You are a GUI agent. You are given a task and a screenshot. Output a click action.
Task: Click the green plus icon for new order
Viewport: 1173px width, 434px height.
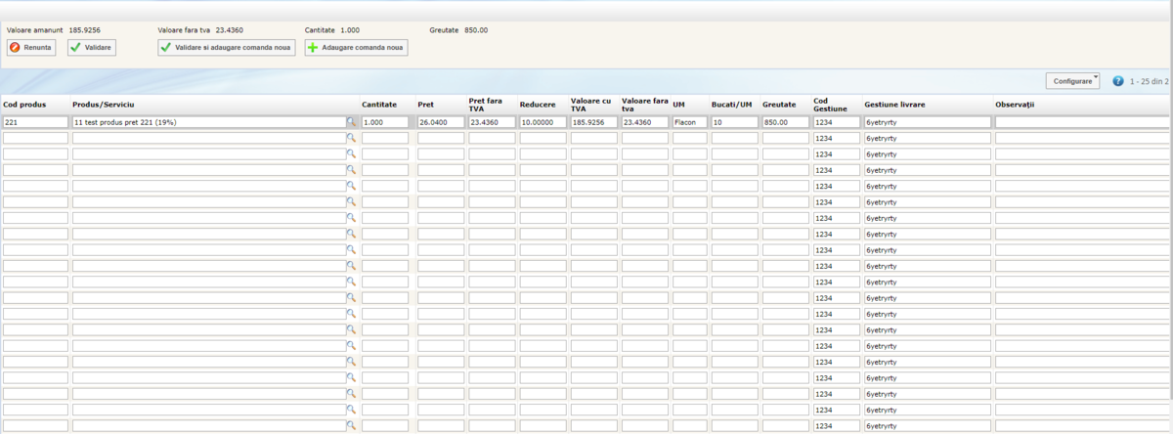coord(313,47)
